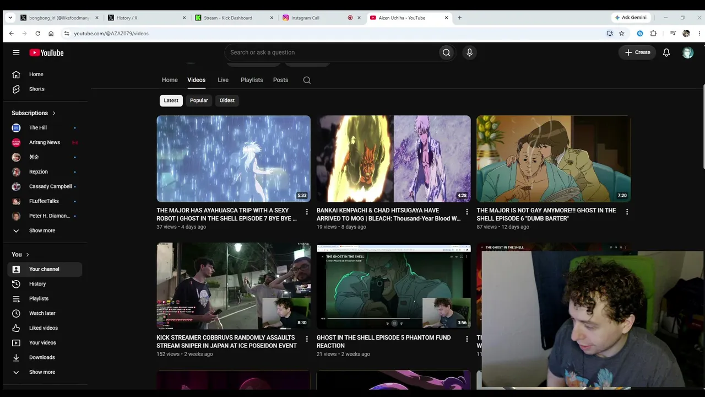Open Your channel in the sidebar
The image size is (705, 397).
pyautogui.click(x=45, y=269)
